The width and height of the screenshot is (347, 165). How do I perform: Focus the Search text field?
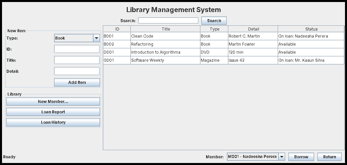click(x=168, y=20)
